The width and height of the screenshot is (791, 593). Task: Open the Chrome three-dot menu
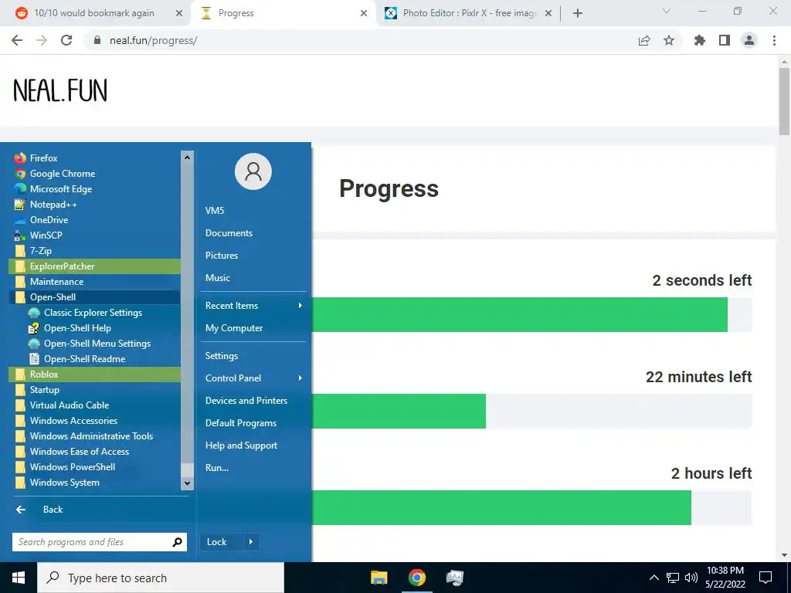pos(774,40)
